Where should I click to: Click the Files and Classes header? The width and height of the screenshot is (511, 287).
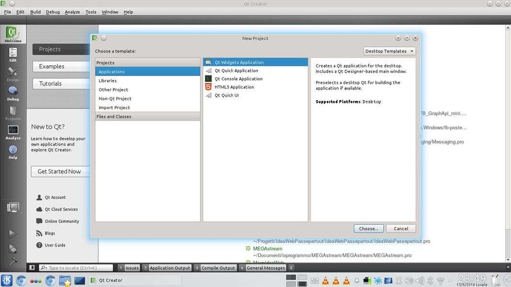148,117
